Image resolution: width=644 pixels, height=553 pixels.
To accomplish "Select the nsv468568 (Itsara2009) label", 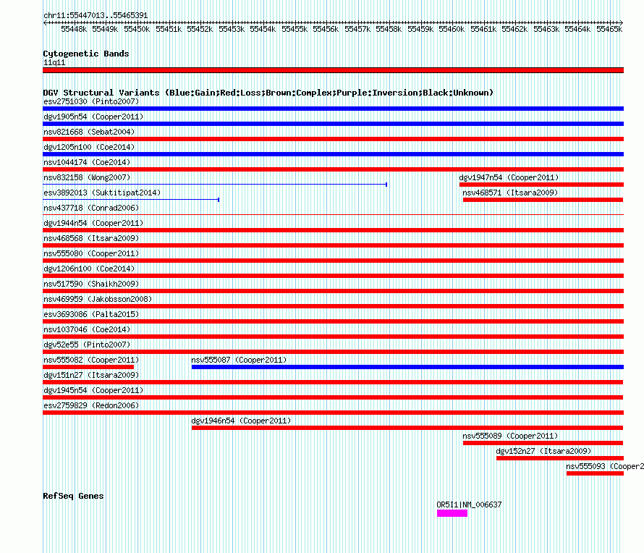I will 91,238.
